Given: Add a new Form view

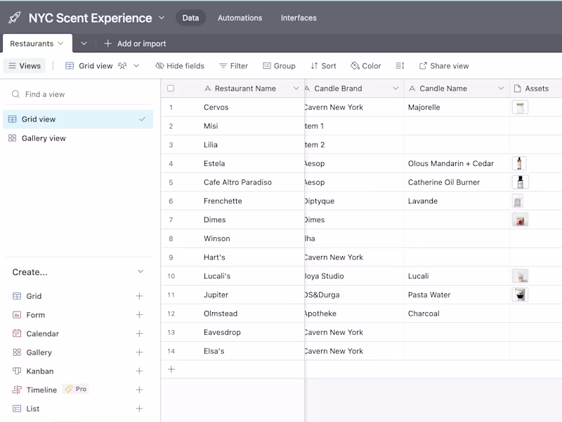Looking at the screenshot, I should pyautogui.click(x=139, y=314).
